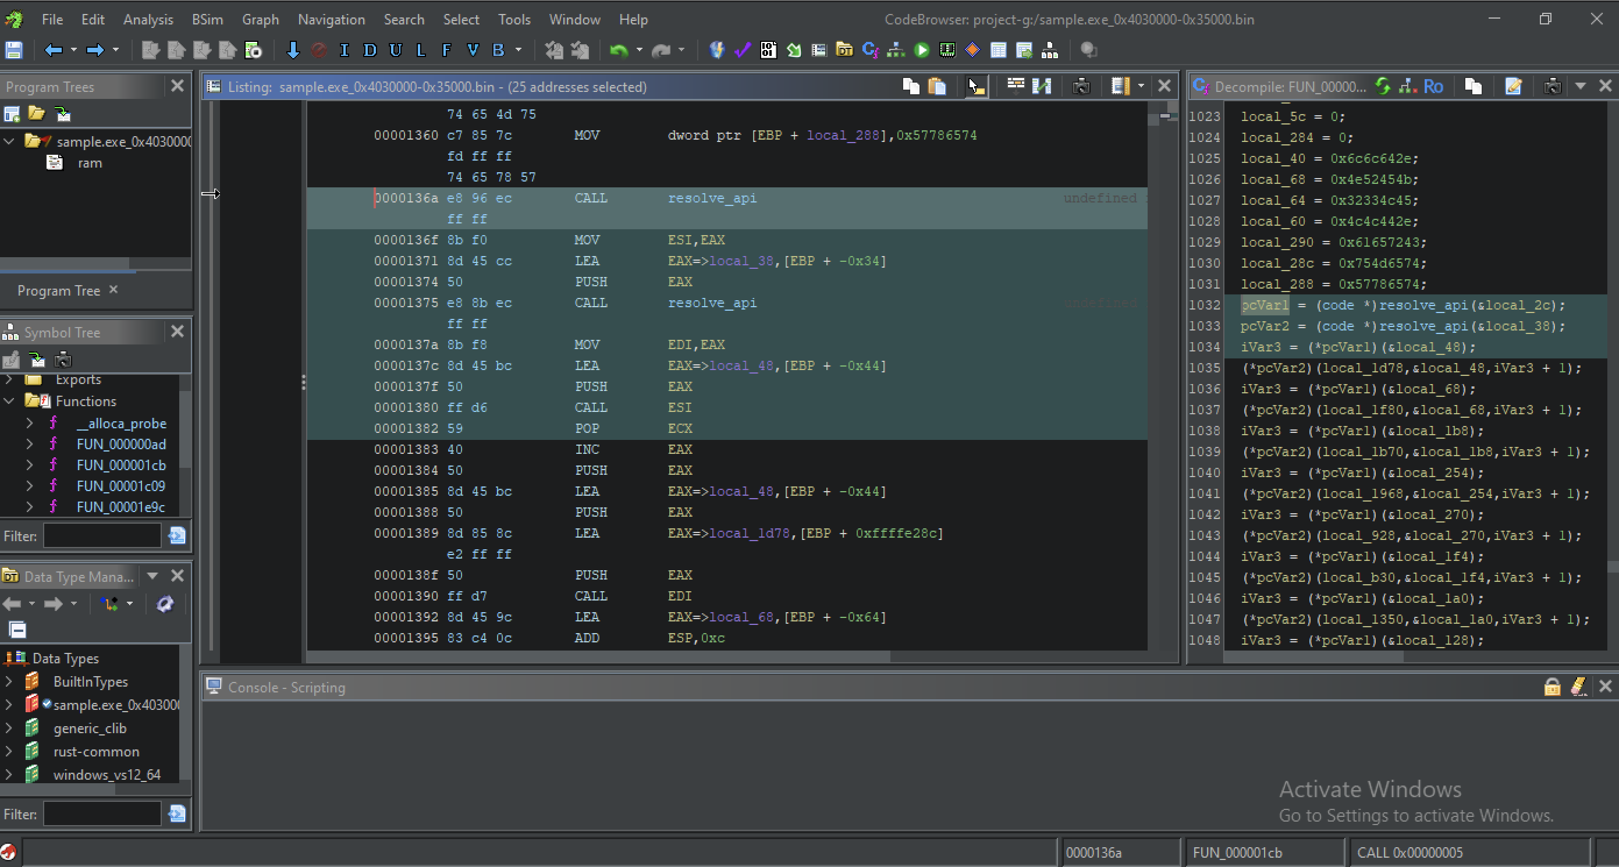Open the Navigation menu
The height and width of the screenshot is (867, 1619).
(x=331, y=19)
